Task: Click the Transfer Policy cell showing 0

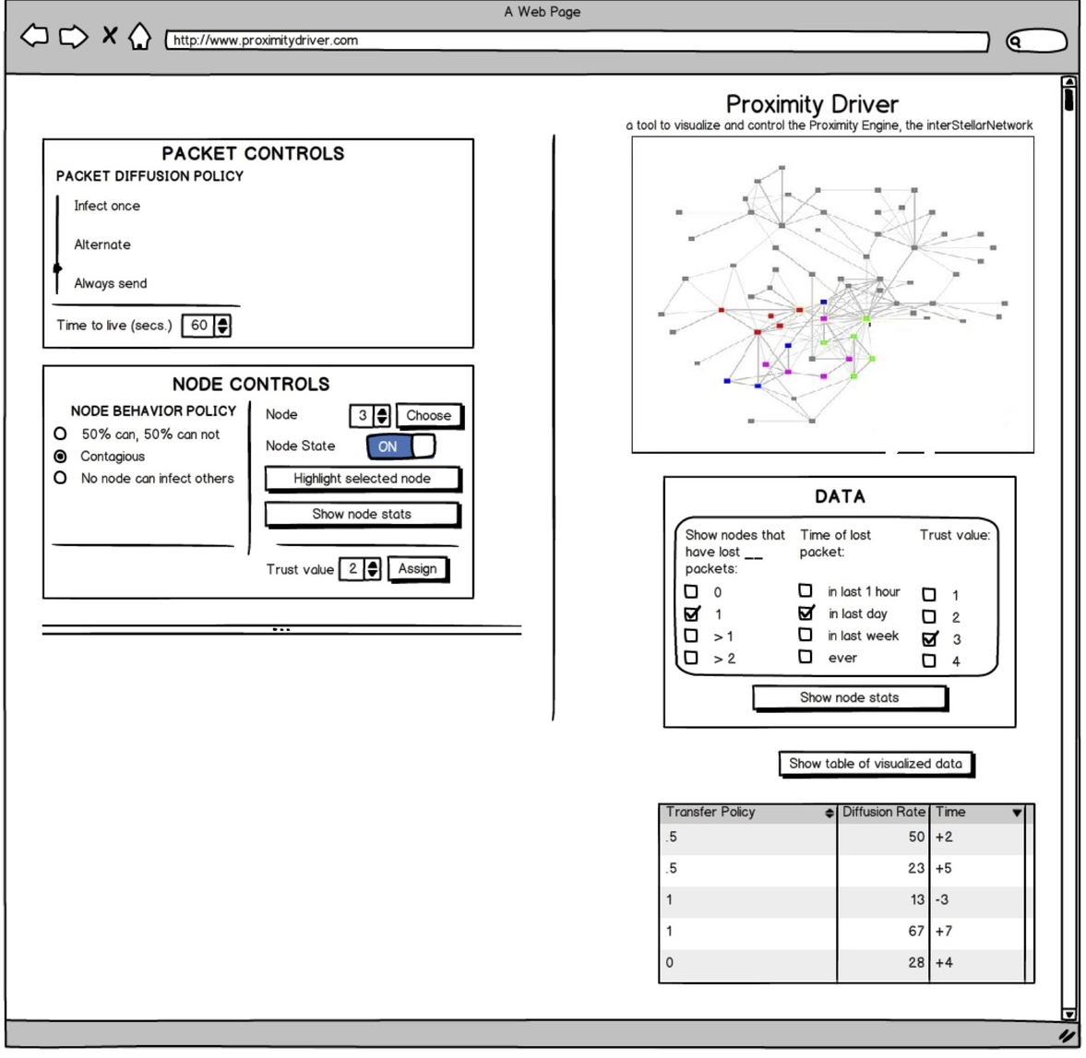Action: (x=748, y=962)
